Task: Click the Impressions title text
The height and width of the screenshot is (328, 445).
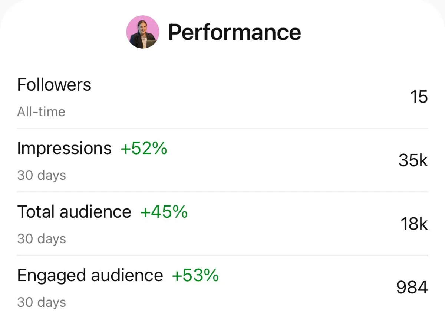Action: click(x=64, y=149)
